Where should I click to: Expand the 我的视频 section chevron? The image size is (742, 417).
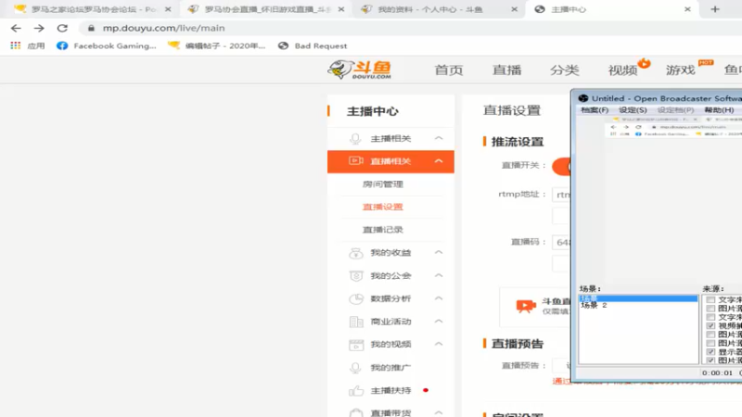[x=439, y=344]
